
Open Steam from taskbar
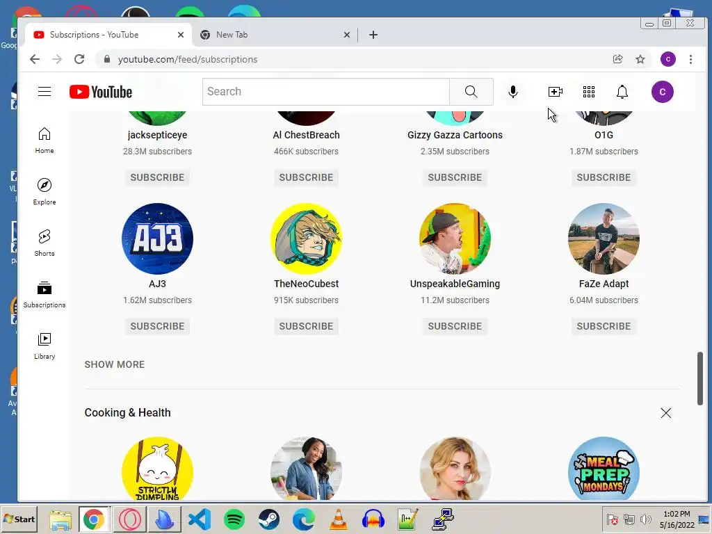point(269,519)
